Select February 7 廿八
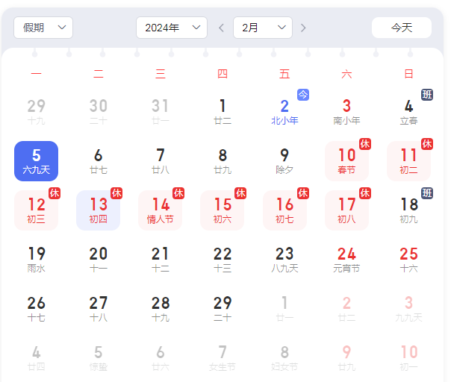 click(161, 161)
